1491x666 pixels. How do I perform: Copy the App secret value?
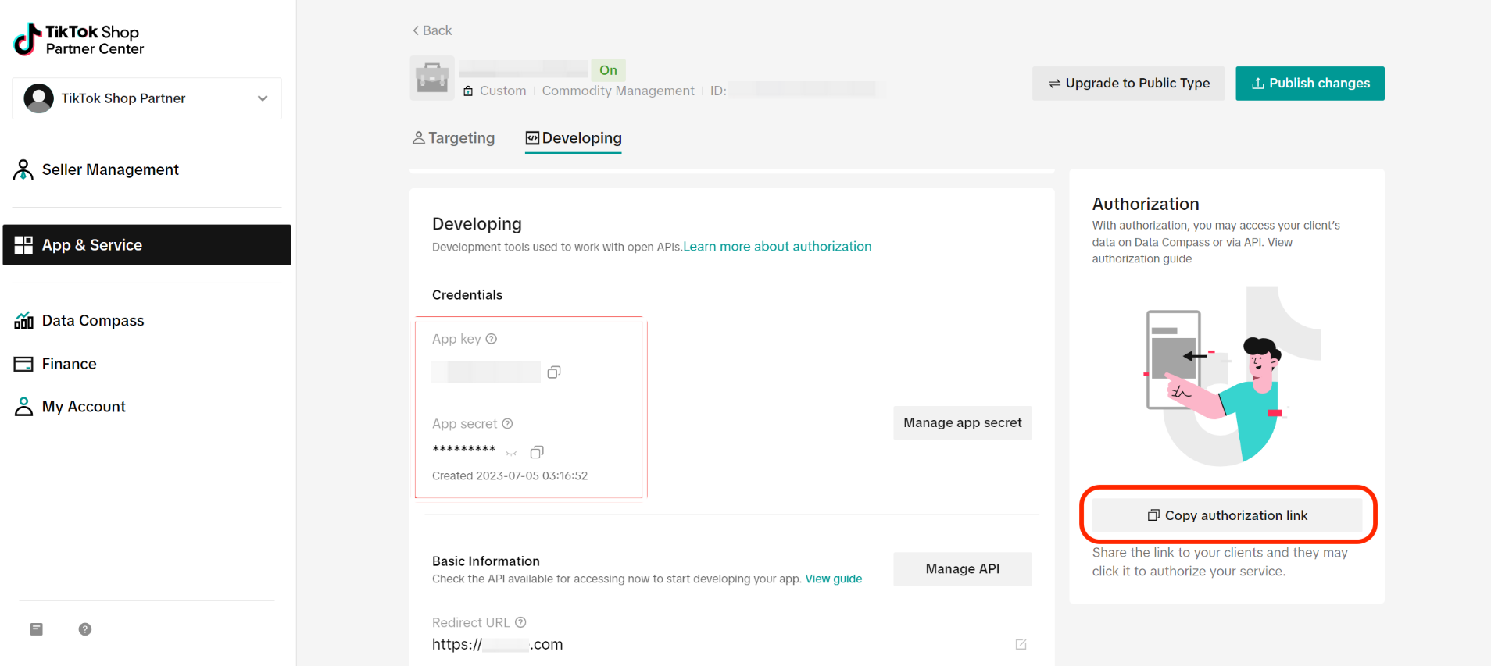tap(537, 452)
